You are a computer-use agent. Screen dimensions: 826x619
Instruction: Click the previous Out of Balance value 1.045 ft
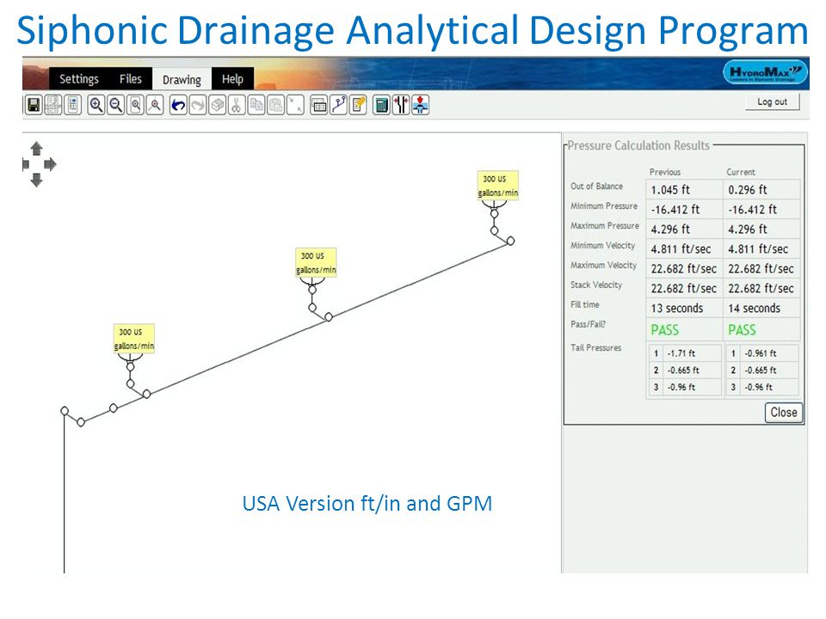[684, 189]
